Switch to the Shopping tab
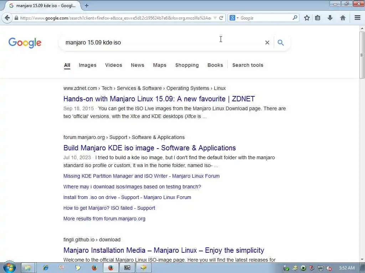The image size is (365, 273). [x=187, y=65]
